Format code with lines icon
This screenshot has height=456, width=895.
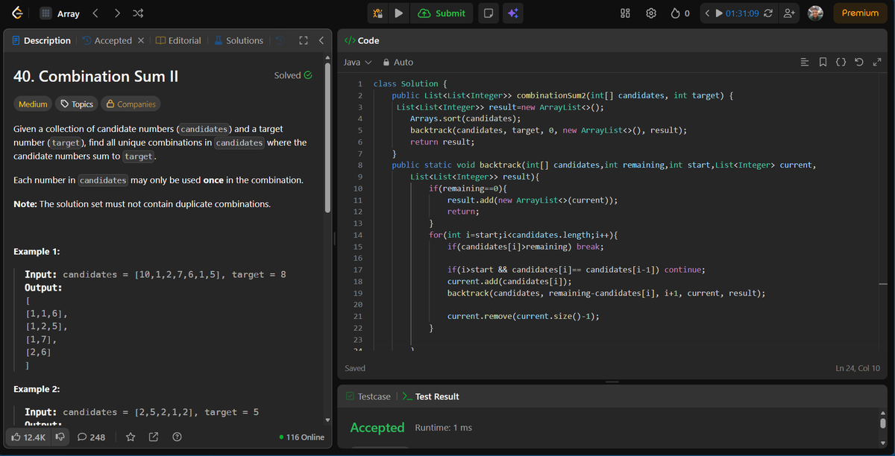[805, 62]
